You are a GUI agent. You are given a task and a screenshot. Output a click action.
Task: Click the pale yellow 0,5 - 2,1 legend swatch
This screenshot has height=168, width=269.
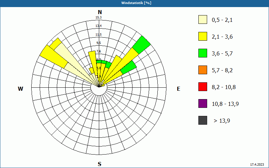[203, 19]
